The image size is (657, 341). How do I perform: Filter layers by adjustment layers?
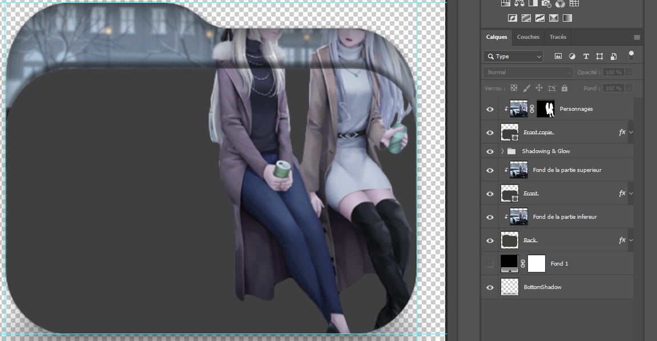(x=572, y=56)
